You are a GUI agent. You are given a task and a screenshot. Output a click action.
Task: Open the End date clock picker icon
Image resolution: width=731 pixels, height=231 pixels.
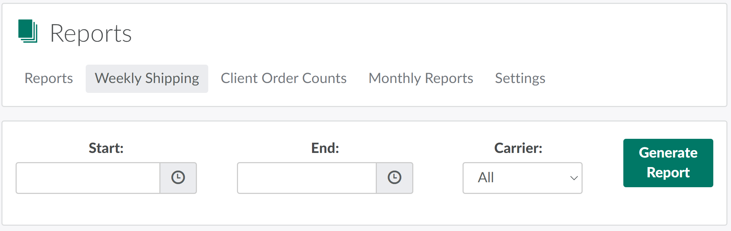tap(394, 178)
